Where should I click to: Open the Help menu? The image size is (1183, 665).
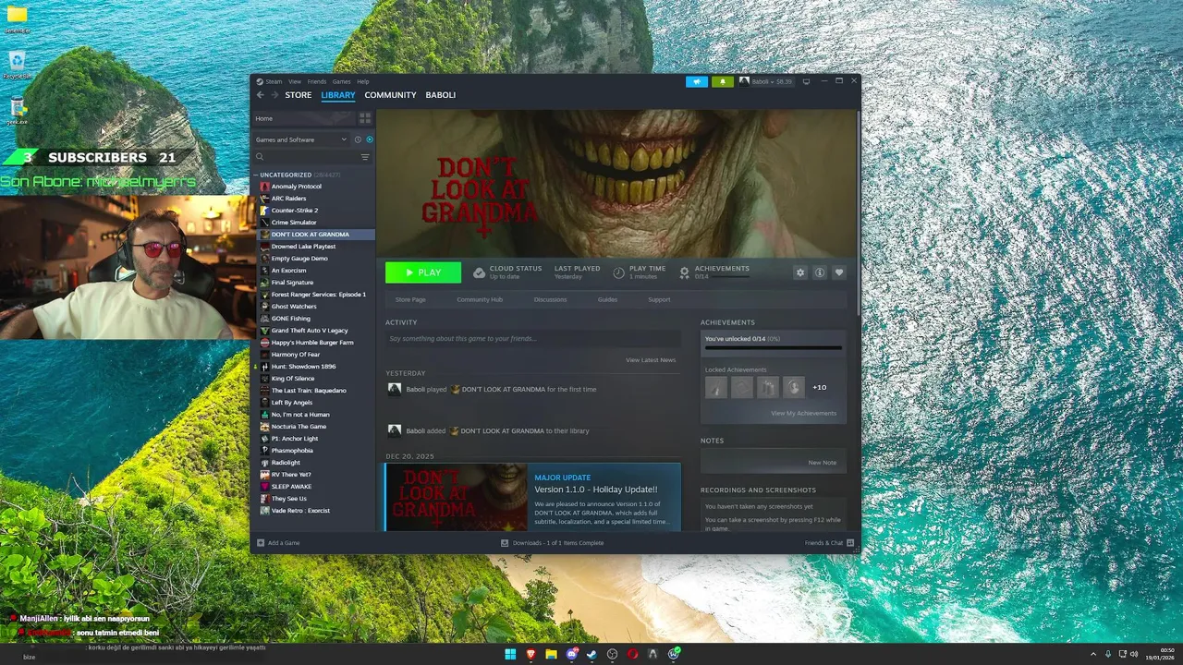(363, 81)
